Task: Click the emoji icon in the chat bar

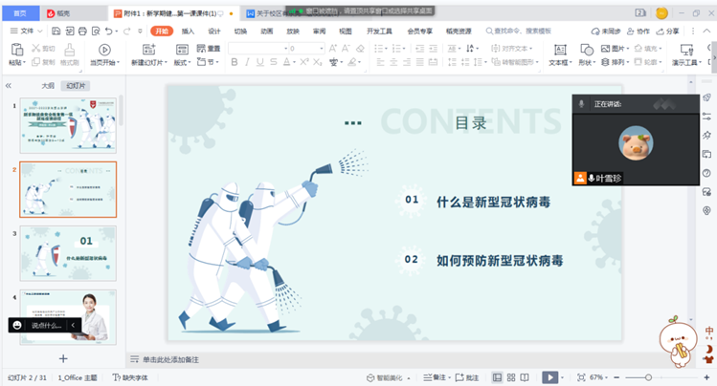Action: (17, 325)
